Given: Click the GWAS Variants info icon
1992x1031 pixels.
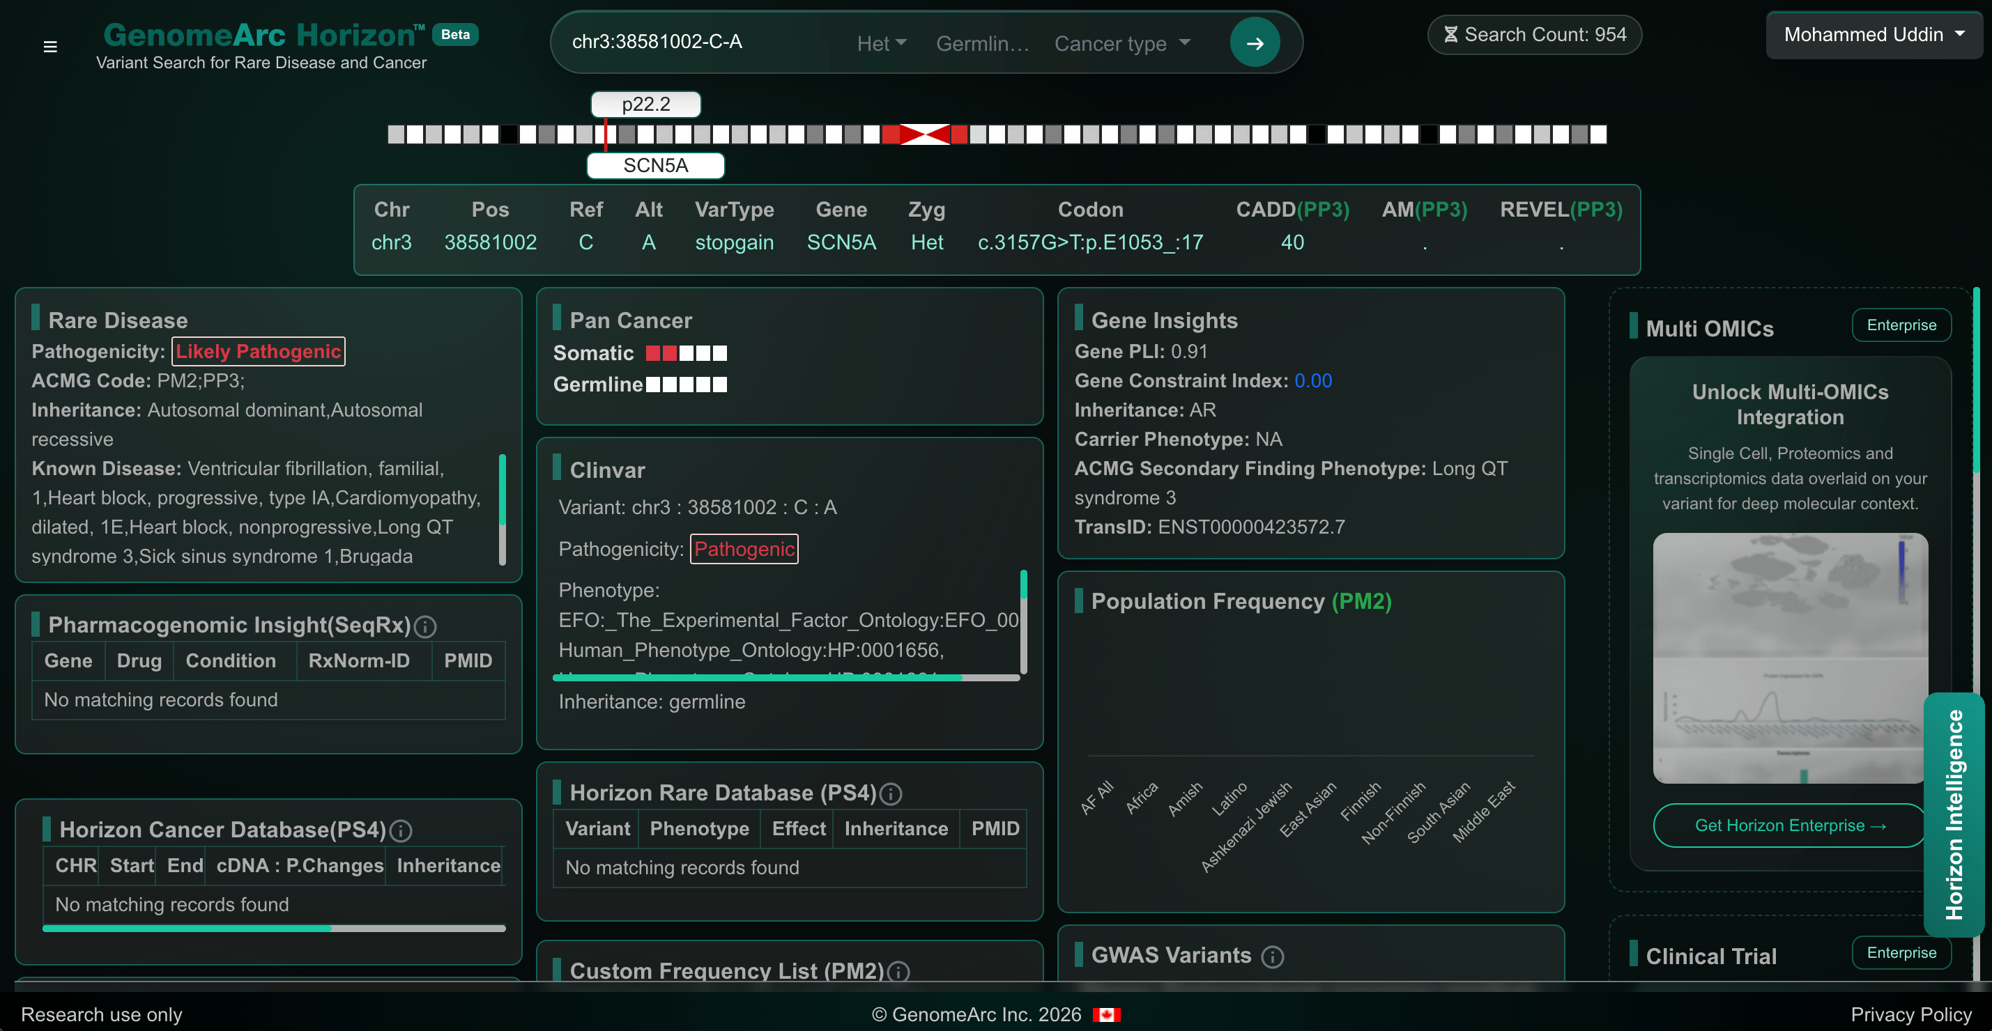Looking at the screenshot, I should pos(1272,956).
